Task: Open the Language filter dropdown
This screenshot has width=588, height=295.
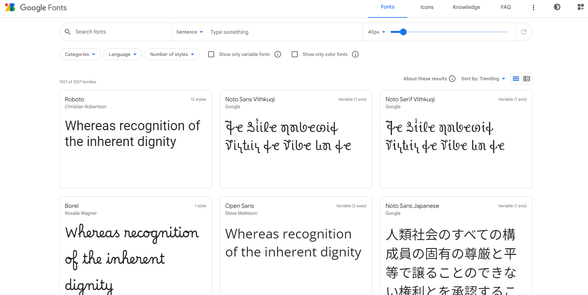Action: [x=122, y=54]
